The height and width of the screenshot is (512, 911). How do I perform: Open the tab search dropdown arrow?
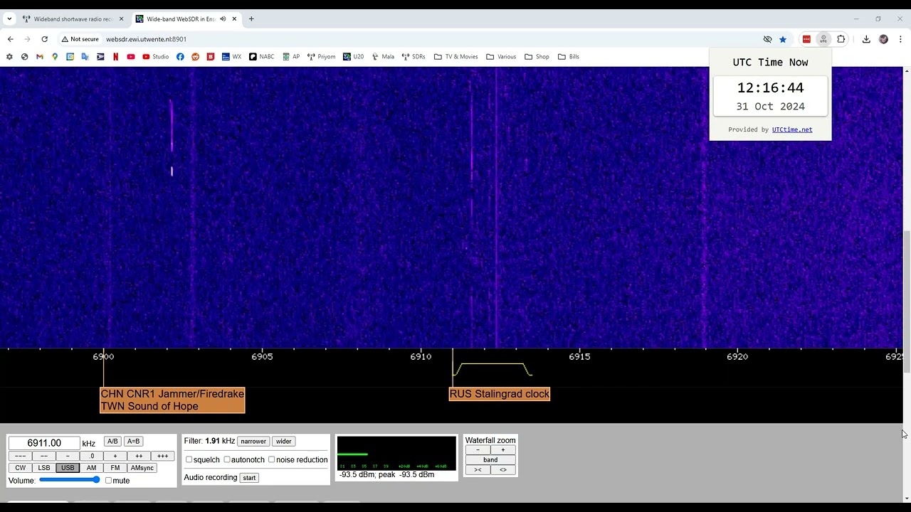pyautogui.click(x=9, y=19)
